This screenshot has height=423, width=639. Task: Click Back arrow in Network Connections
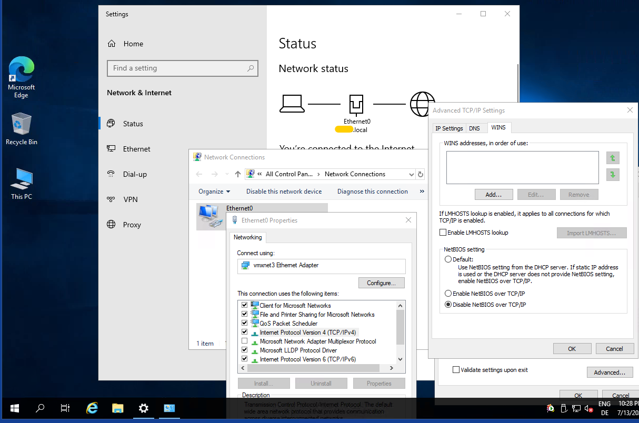pos(199,174)
